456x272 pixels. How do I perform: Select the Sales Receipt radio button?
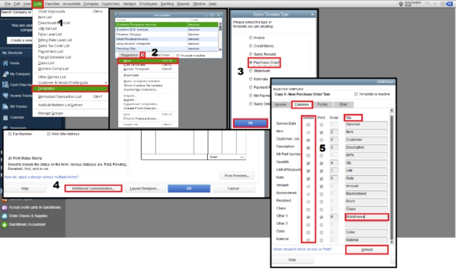click(251, 54)
